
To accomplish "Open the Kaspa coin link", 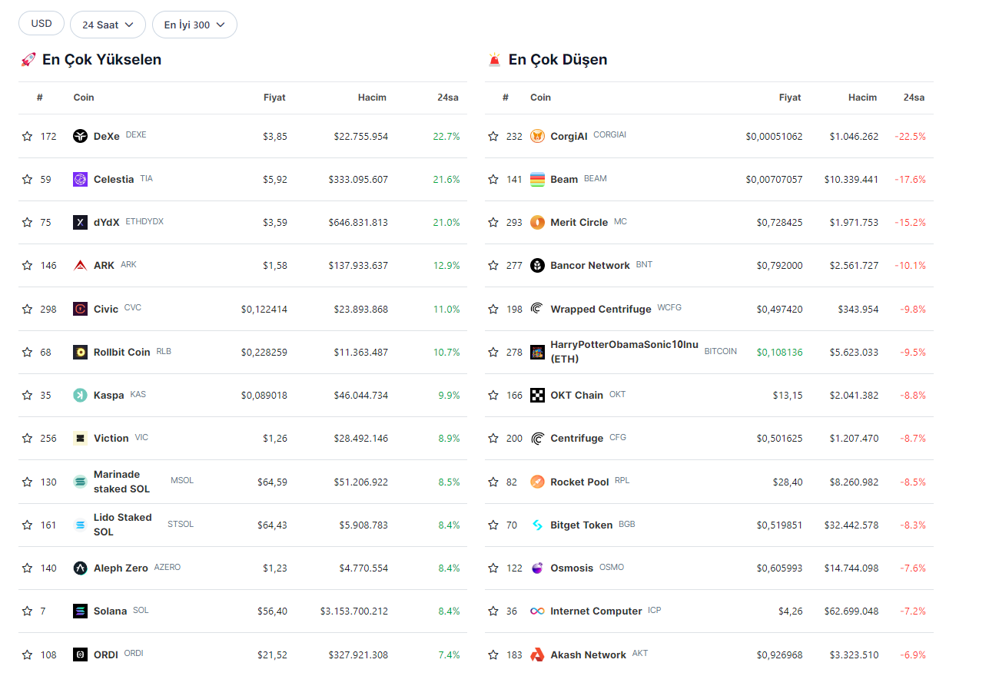I will [108, 395].
